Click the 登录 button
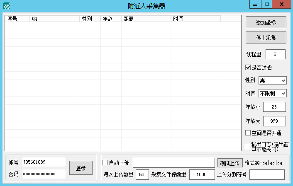 [x=81, y=168]
